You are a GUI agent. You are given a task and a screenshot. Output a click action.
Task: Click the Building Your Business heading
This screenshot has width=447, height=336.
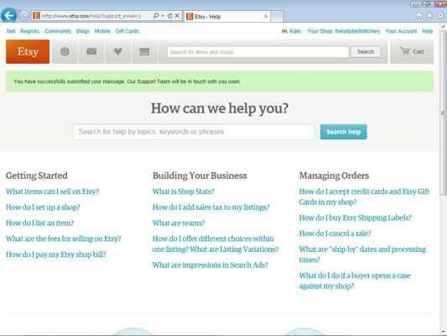click(x=200, y=176)
